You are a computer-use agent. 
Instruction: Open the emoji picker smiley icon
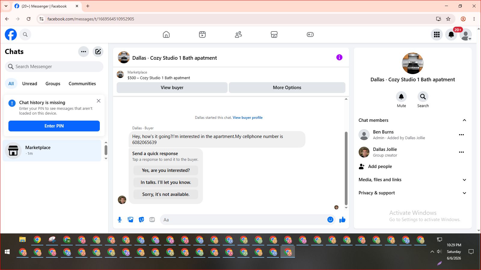330,220
